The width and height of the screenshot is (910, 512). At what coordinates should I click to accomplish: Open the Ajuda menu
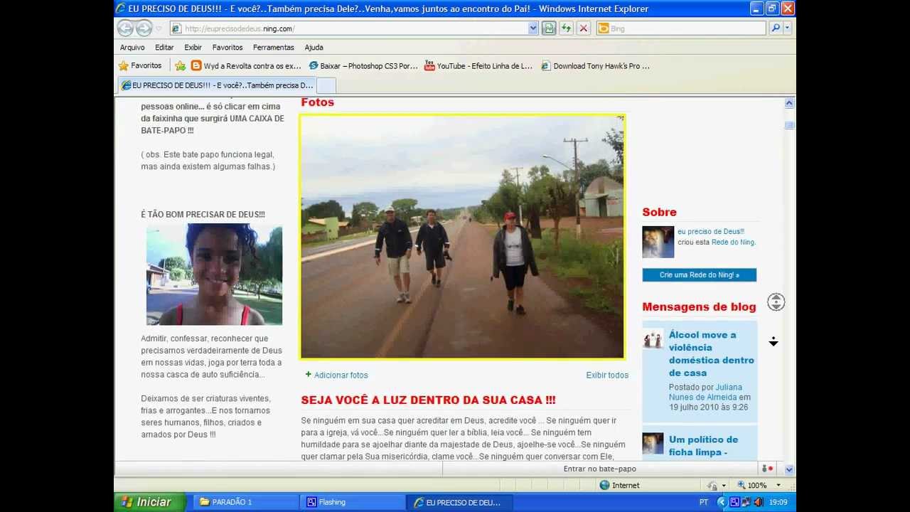tap(314, 47)
